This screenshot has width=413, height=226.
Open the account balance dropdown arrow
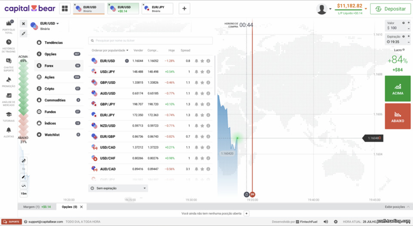[366, 9]
